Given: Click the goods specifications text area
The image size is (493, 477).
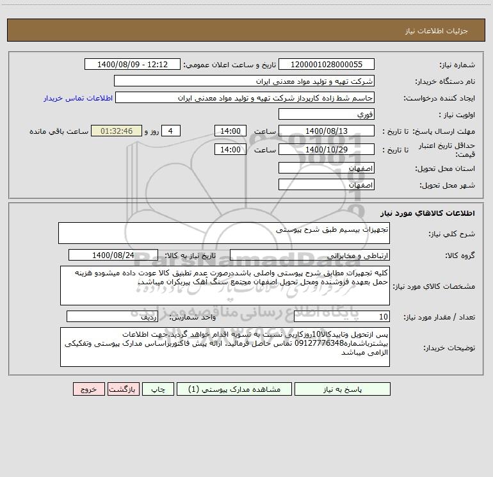Looking at the screenshot, I should click(x=225, y=286).
